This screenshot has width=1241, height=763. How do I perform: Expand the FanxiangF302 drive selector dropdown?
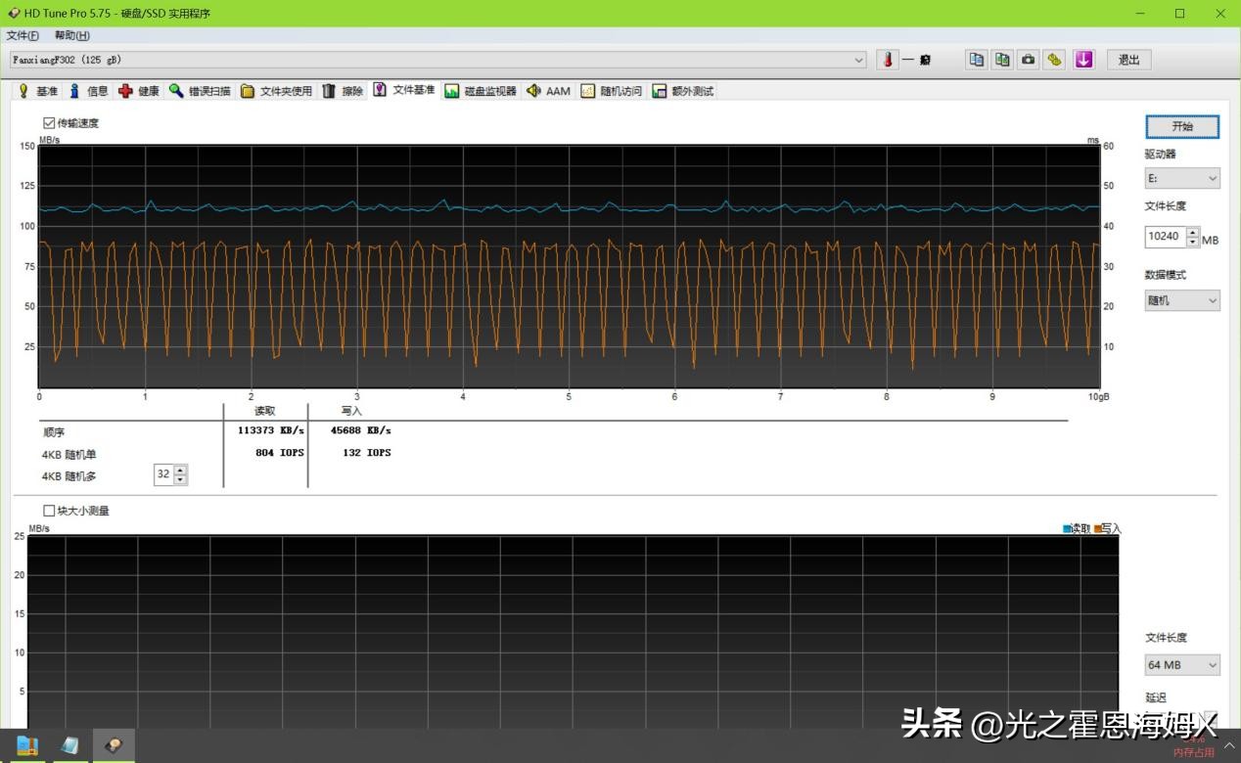pos(858,60)
